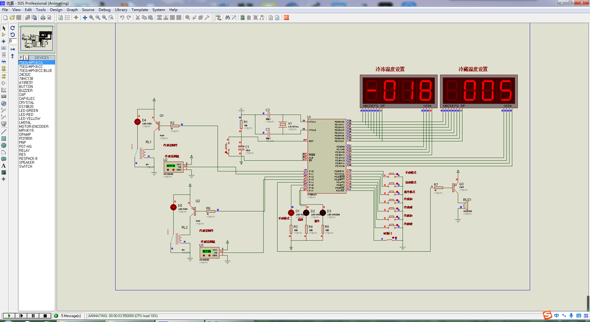Select the buses mode tool
This screenshot has height=322, width=590.
[4, 62]
